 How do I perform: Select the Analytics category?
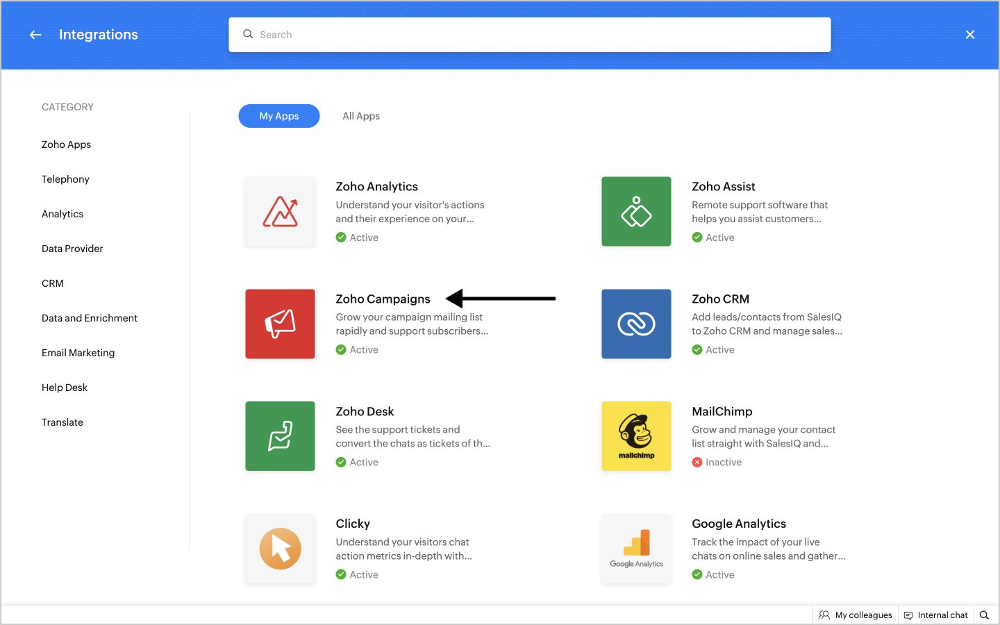click(62, 214)
